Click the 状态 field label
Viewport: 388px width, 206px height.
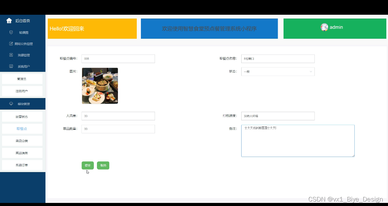233,71
